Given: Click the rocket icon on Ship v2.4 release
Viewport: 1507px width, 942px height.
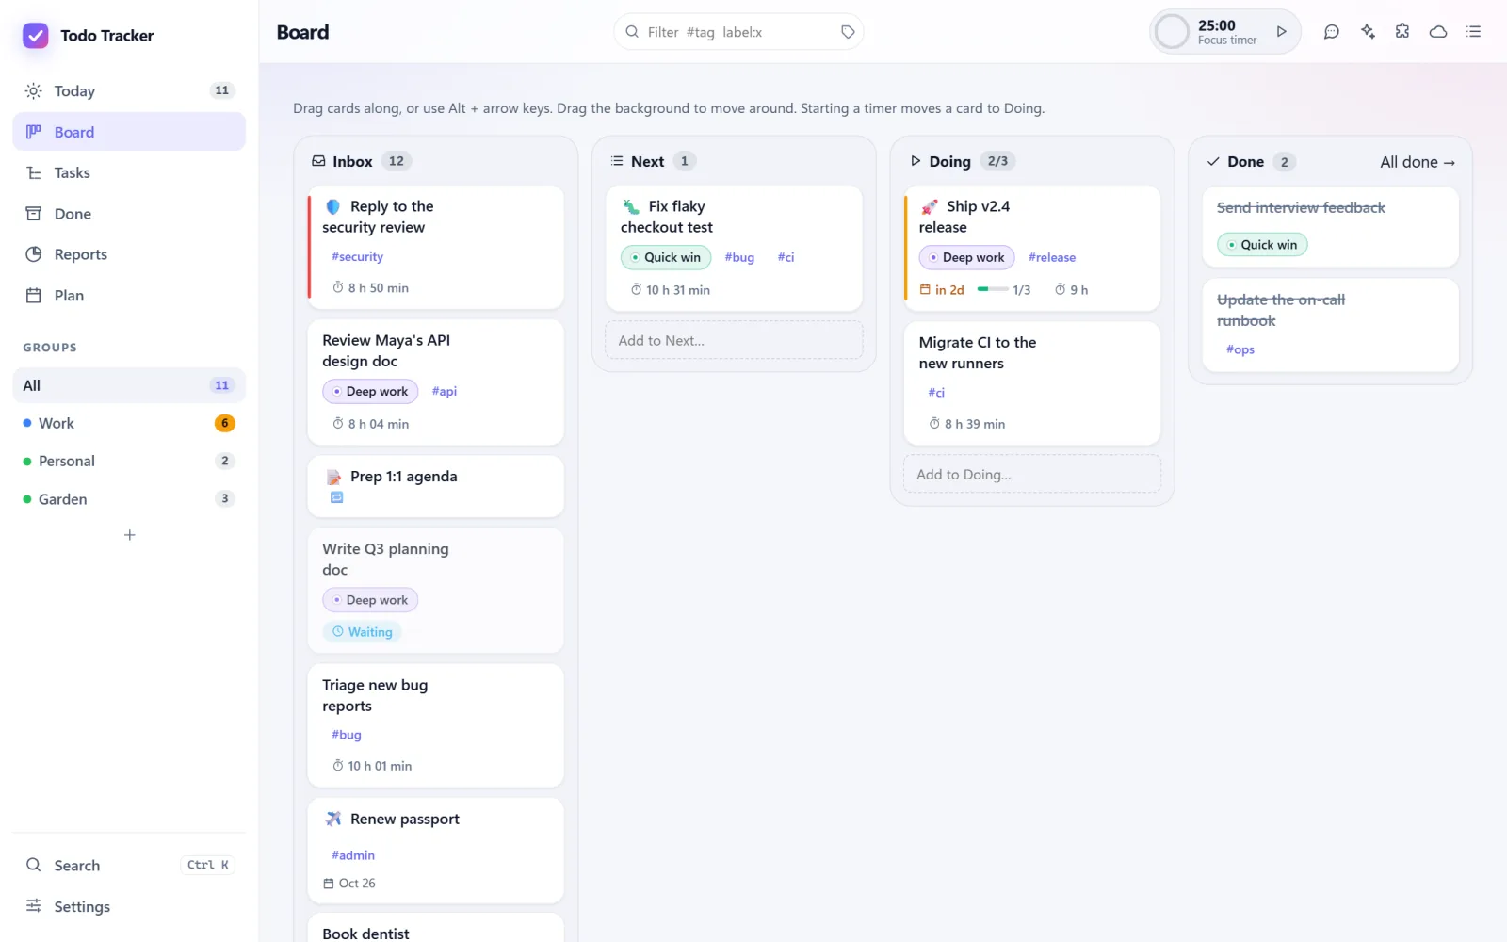Looking at the screenshot, I should (930, 206).
